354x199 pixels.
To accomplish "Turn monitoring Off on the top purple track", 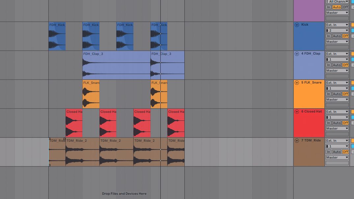I will (345, 7).
